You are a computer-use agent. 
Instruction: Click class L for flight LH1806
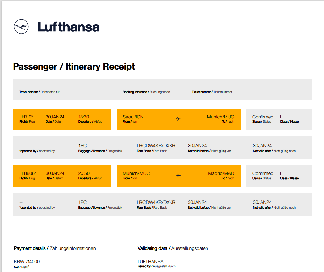(x=281, y=173)
